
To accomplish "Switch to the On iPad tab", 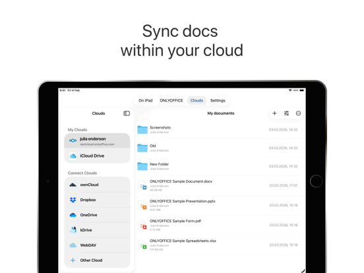I will click(x=146, y=100).
